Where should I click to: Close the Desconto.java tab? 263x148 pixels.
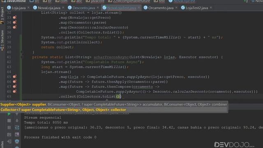[x=98, y=8]
